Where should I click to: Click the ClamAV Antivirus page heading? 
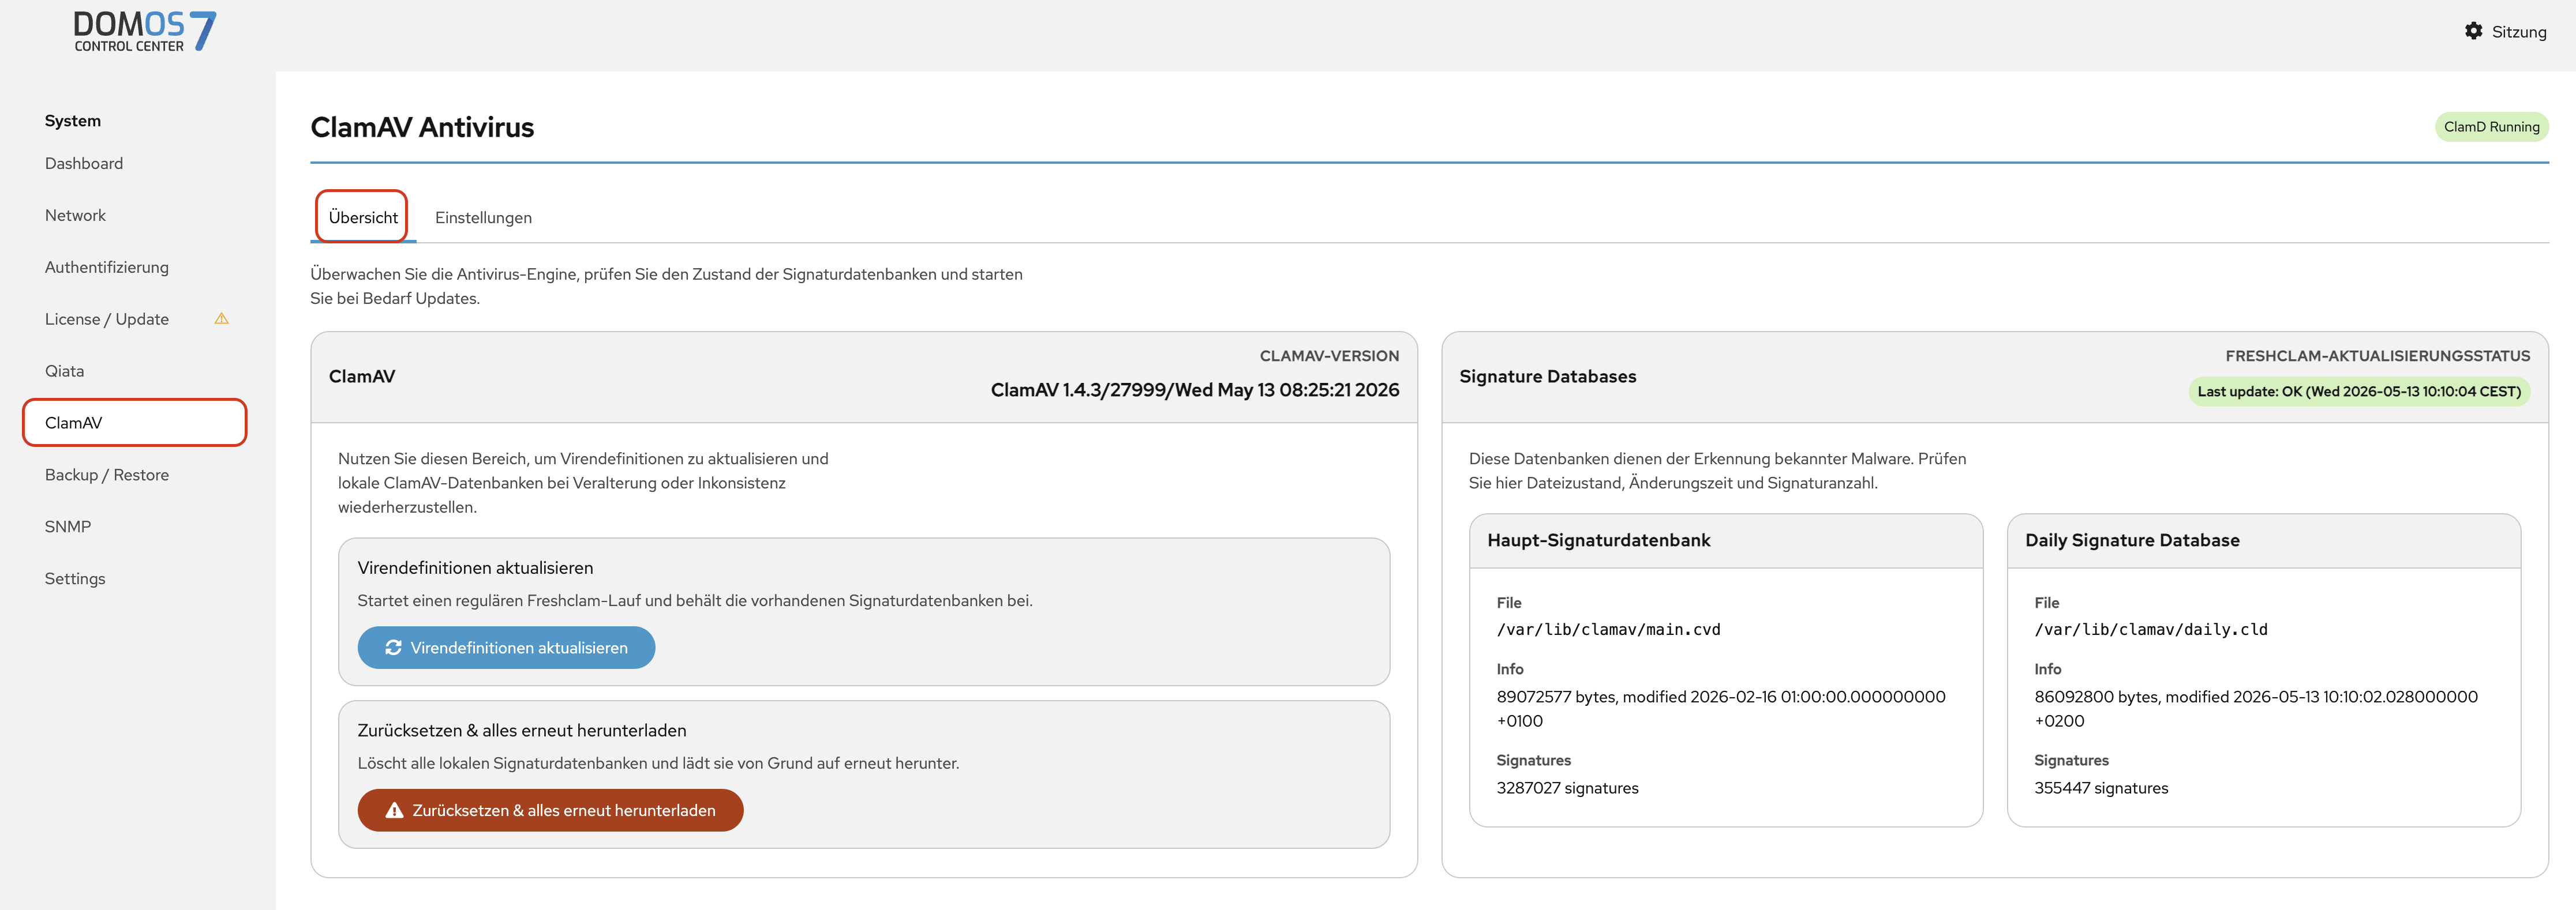coord(422,127)
